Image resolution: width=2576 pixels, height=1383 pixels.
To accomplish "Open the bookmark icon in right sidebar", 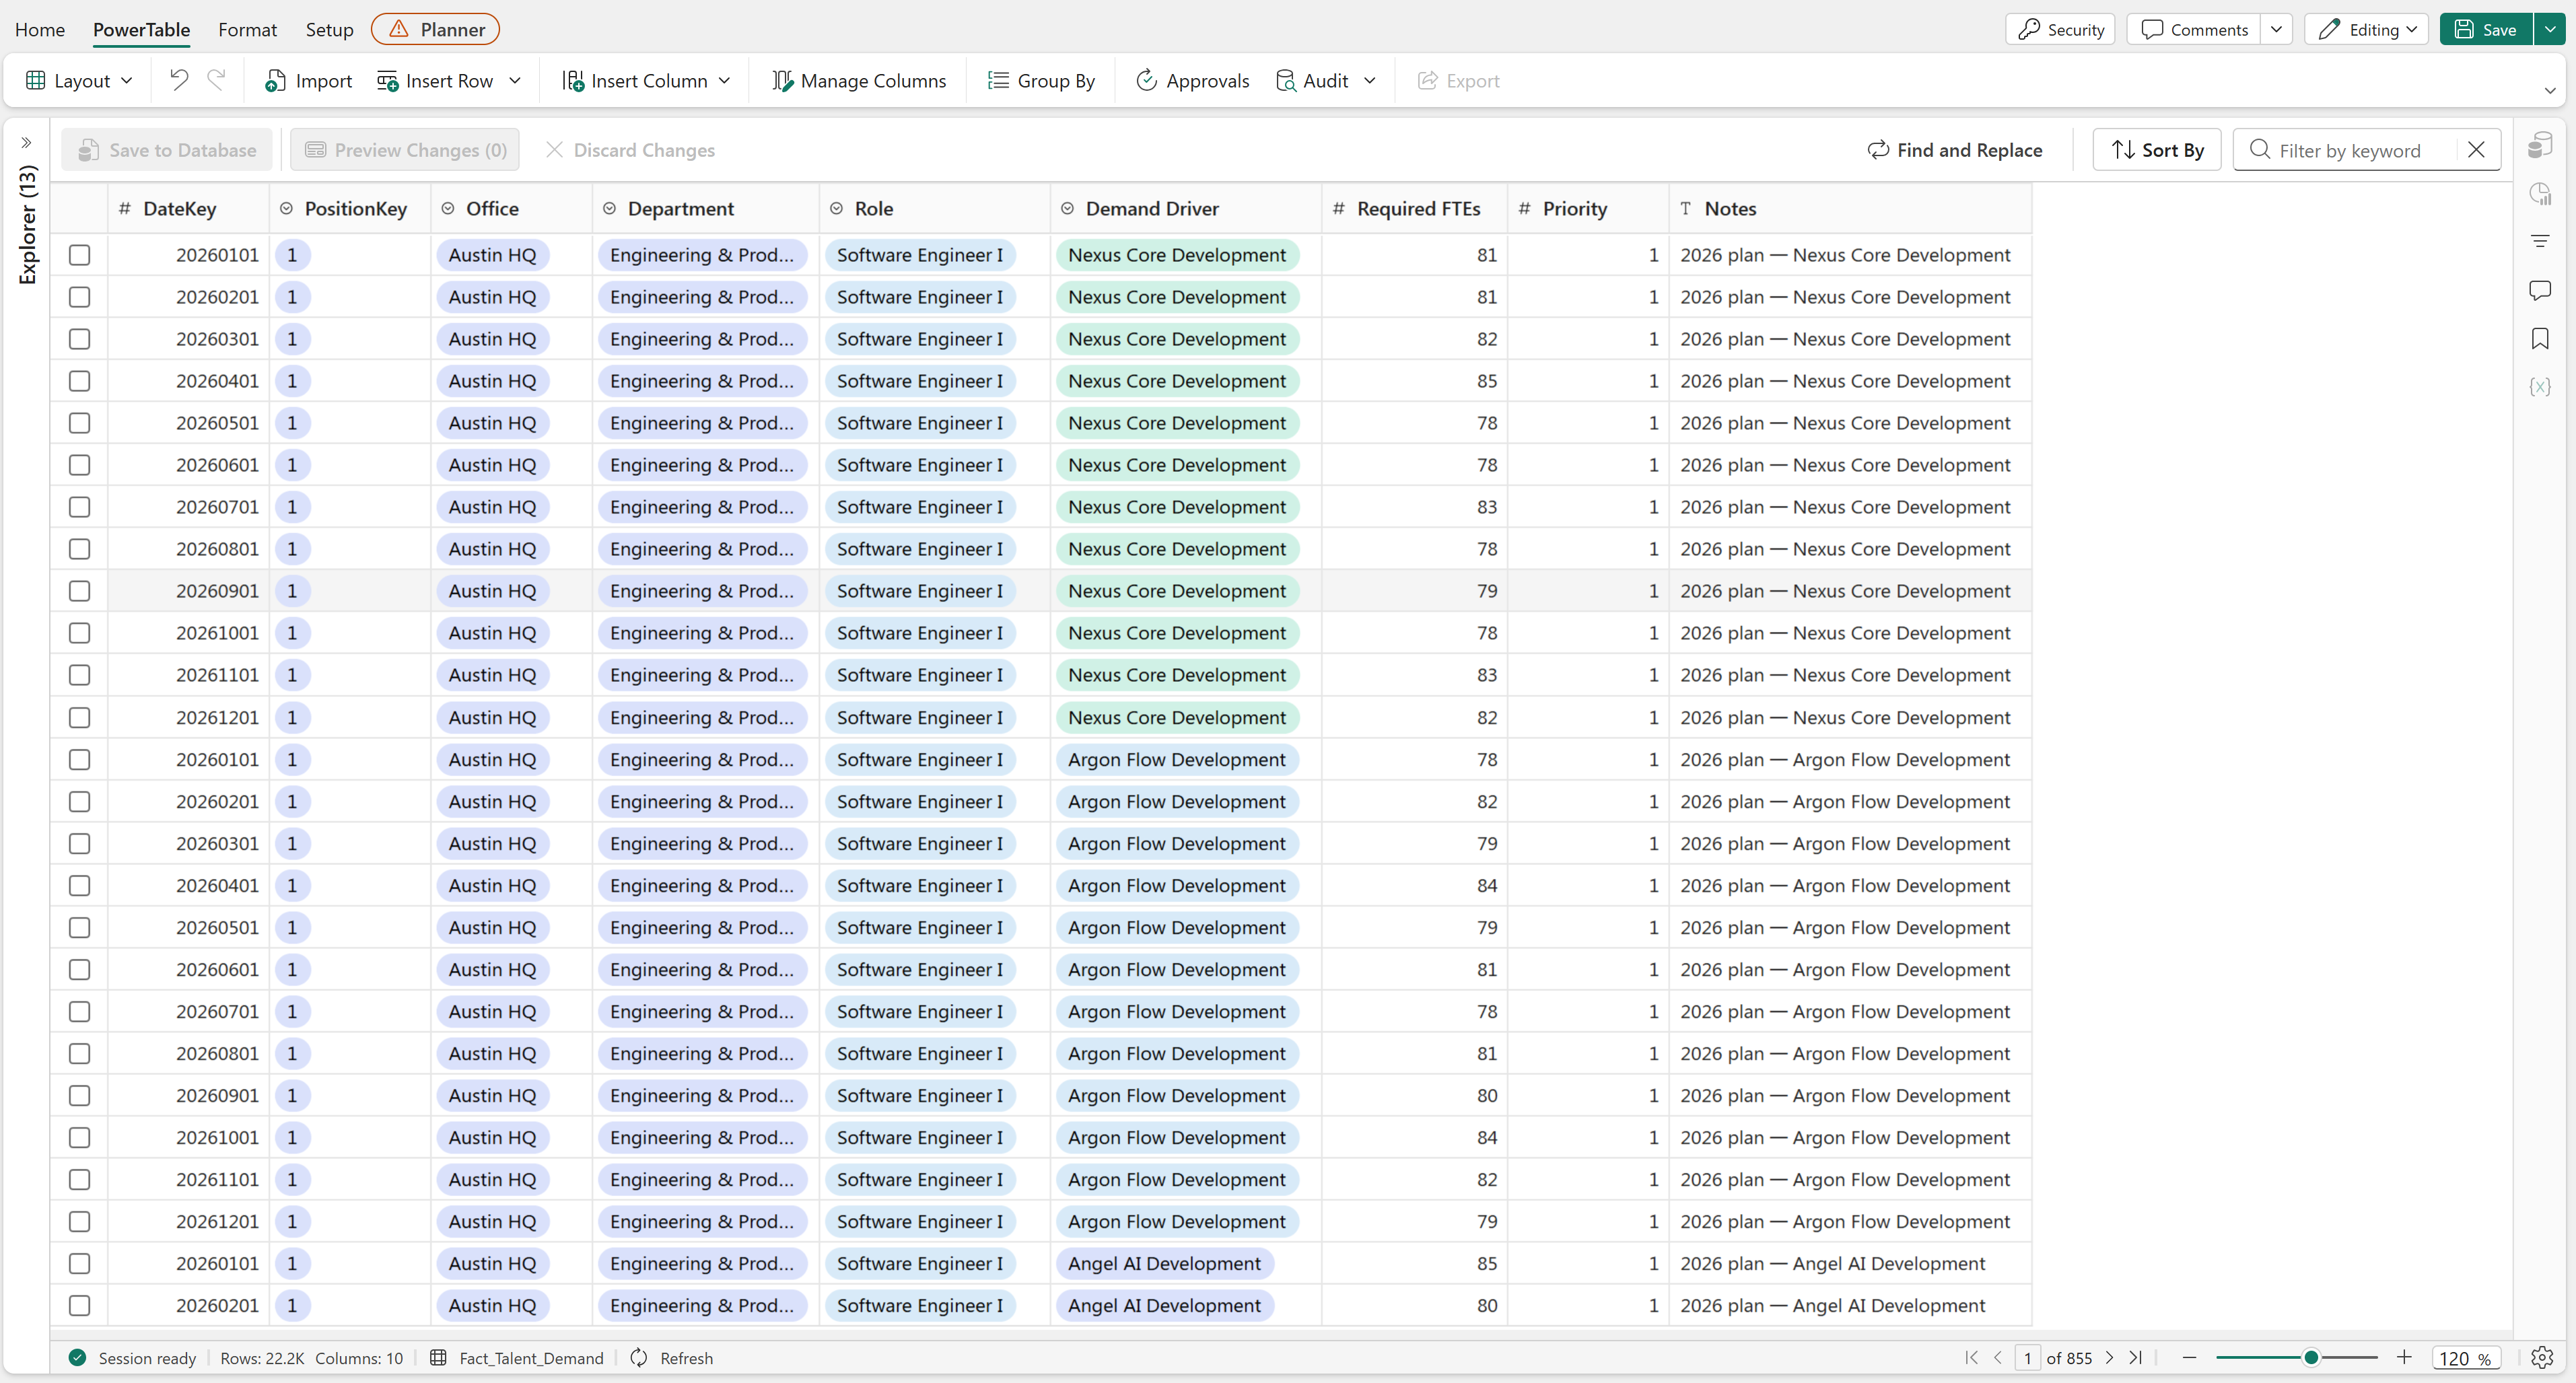I will pyautogui.click(x=2540, y=338).
